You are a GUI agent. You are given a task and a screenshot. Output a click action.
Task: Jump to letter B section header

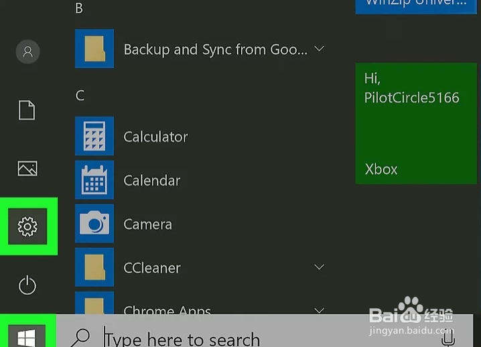[79, 8]
